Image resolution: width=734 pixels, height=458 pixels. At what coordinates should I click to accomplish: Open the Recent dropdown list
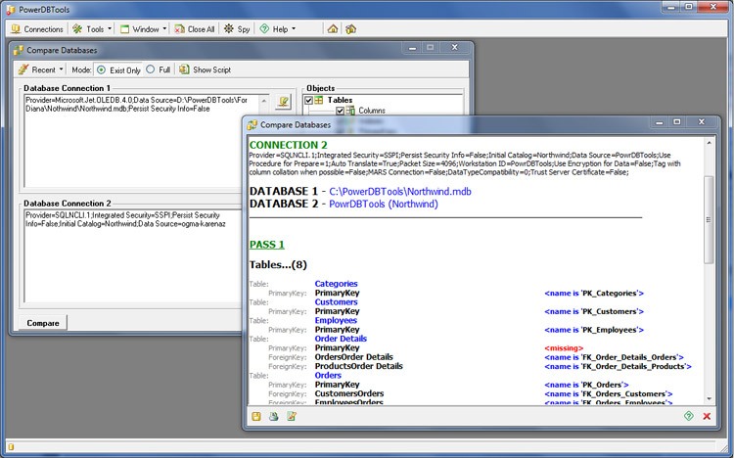point(38,69)
